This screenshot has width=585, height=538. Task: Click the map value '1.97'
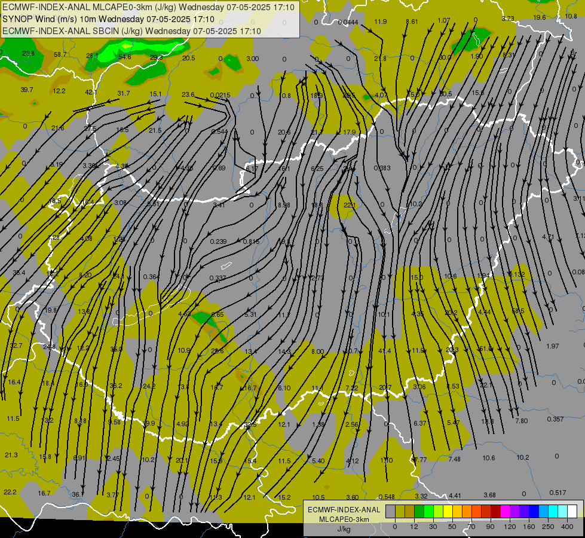click(x=553, y=347)
